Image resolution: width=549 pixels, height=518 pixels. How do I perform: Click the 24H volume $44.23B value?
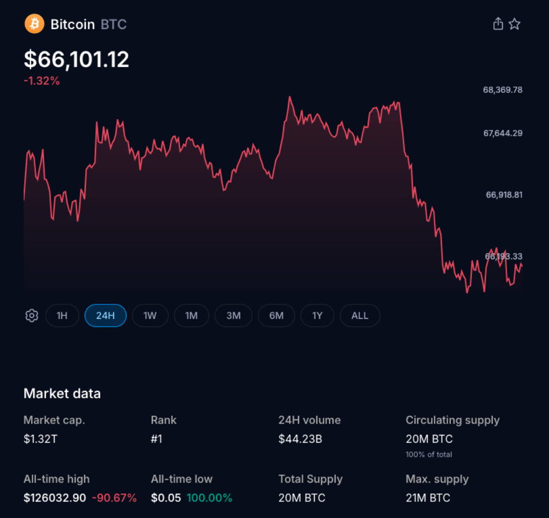pyautogui.click(x=300, y=439)
